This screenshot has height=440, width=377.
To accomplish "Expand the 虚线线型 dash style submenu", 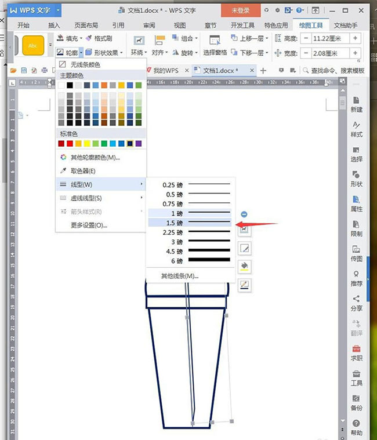I will pos(101,198).
